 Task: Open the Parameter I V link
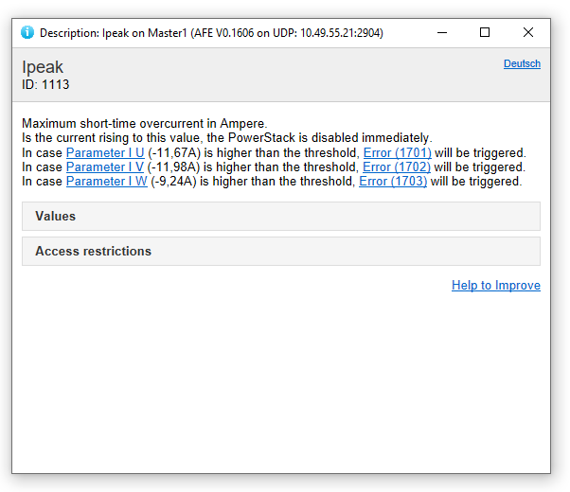tap(105, 167)
